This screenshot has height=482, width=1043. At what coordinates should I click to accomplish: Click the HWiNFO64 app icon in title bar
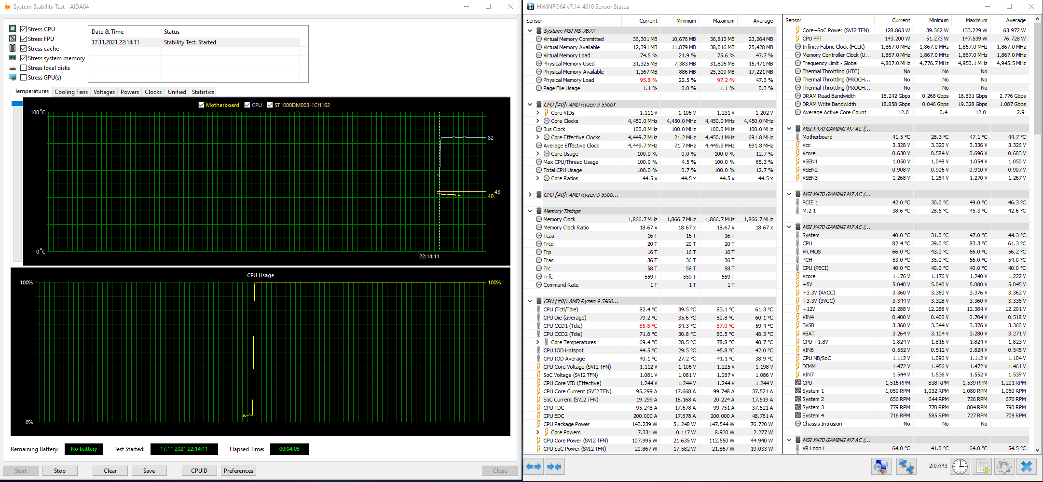[531, 7]
